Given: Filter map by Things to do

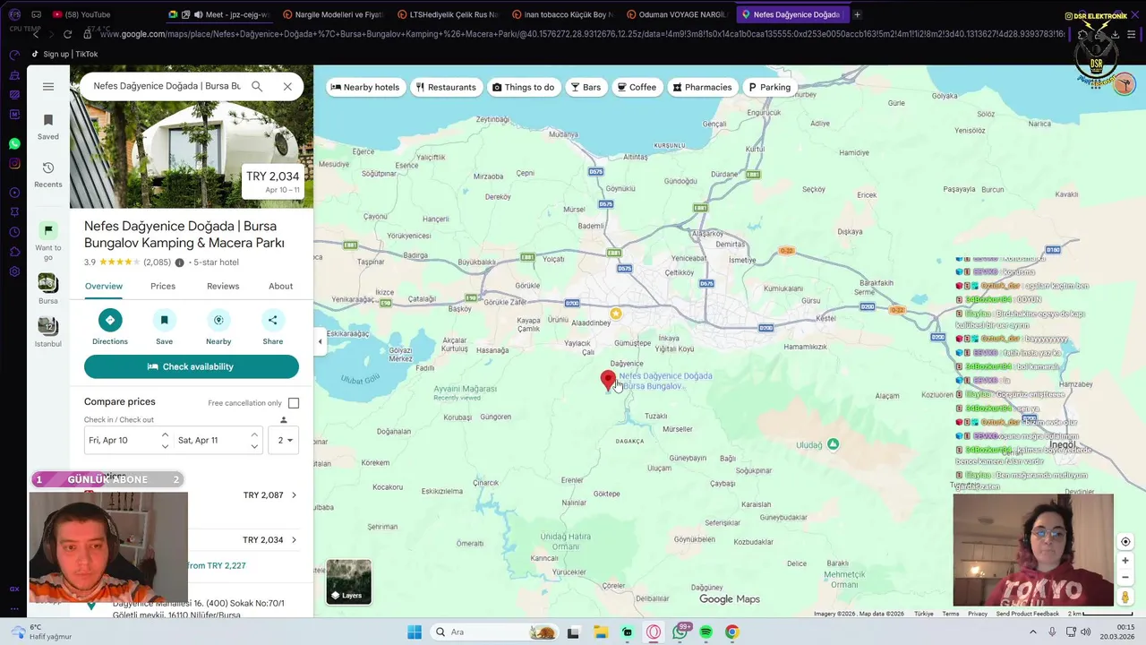Looking at the screenshot, I should point(524,87).
